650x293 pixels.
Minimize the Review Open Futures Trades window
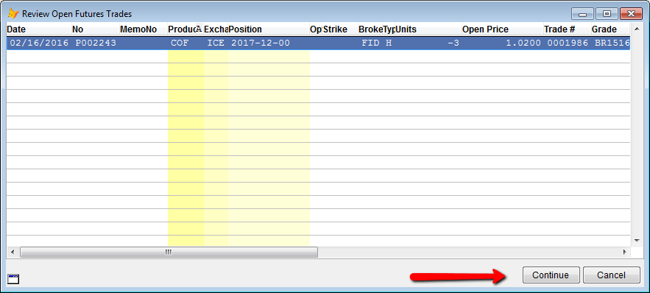pyautogui.click(x=582, y=14)
